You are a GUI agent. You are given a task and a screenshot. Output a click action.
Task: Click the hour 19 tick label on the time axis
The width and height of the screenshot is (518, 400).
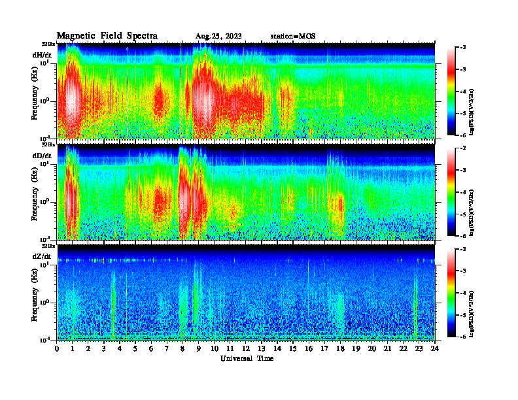point(356,348)
